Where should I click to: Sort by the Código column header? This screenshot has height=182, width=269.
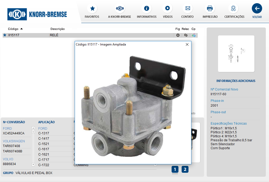(13, 29)
